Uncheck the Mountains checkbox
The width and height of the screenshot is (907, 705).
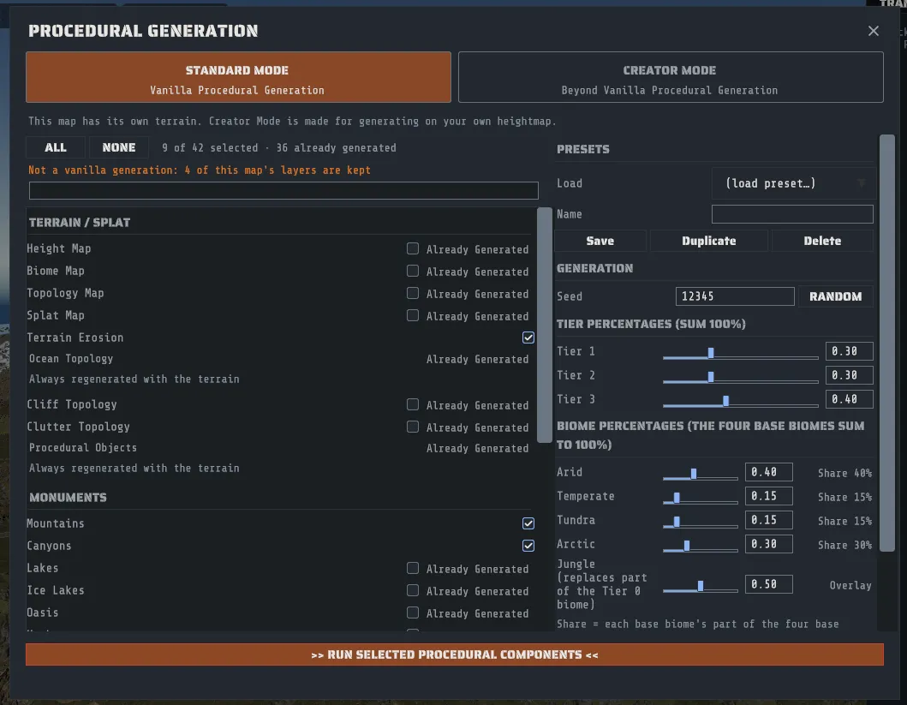528,523
